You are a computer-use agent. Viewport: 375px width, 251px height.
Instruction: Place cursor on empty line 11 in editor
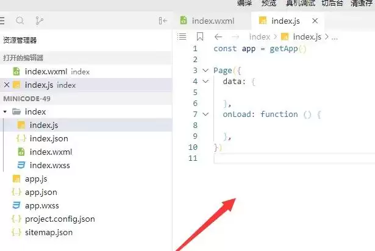tap(295, 158)
